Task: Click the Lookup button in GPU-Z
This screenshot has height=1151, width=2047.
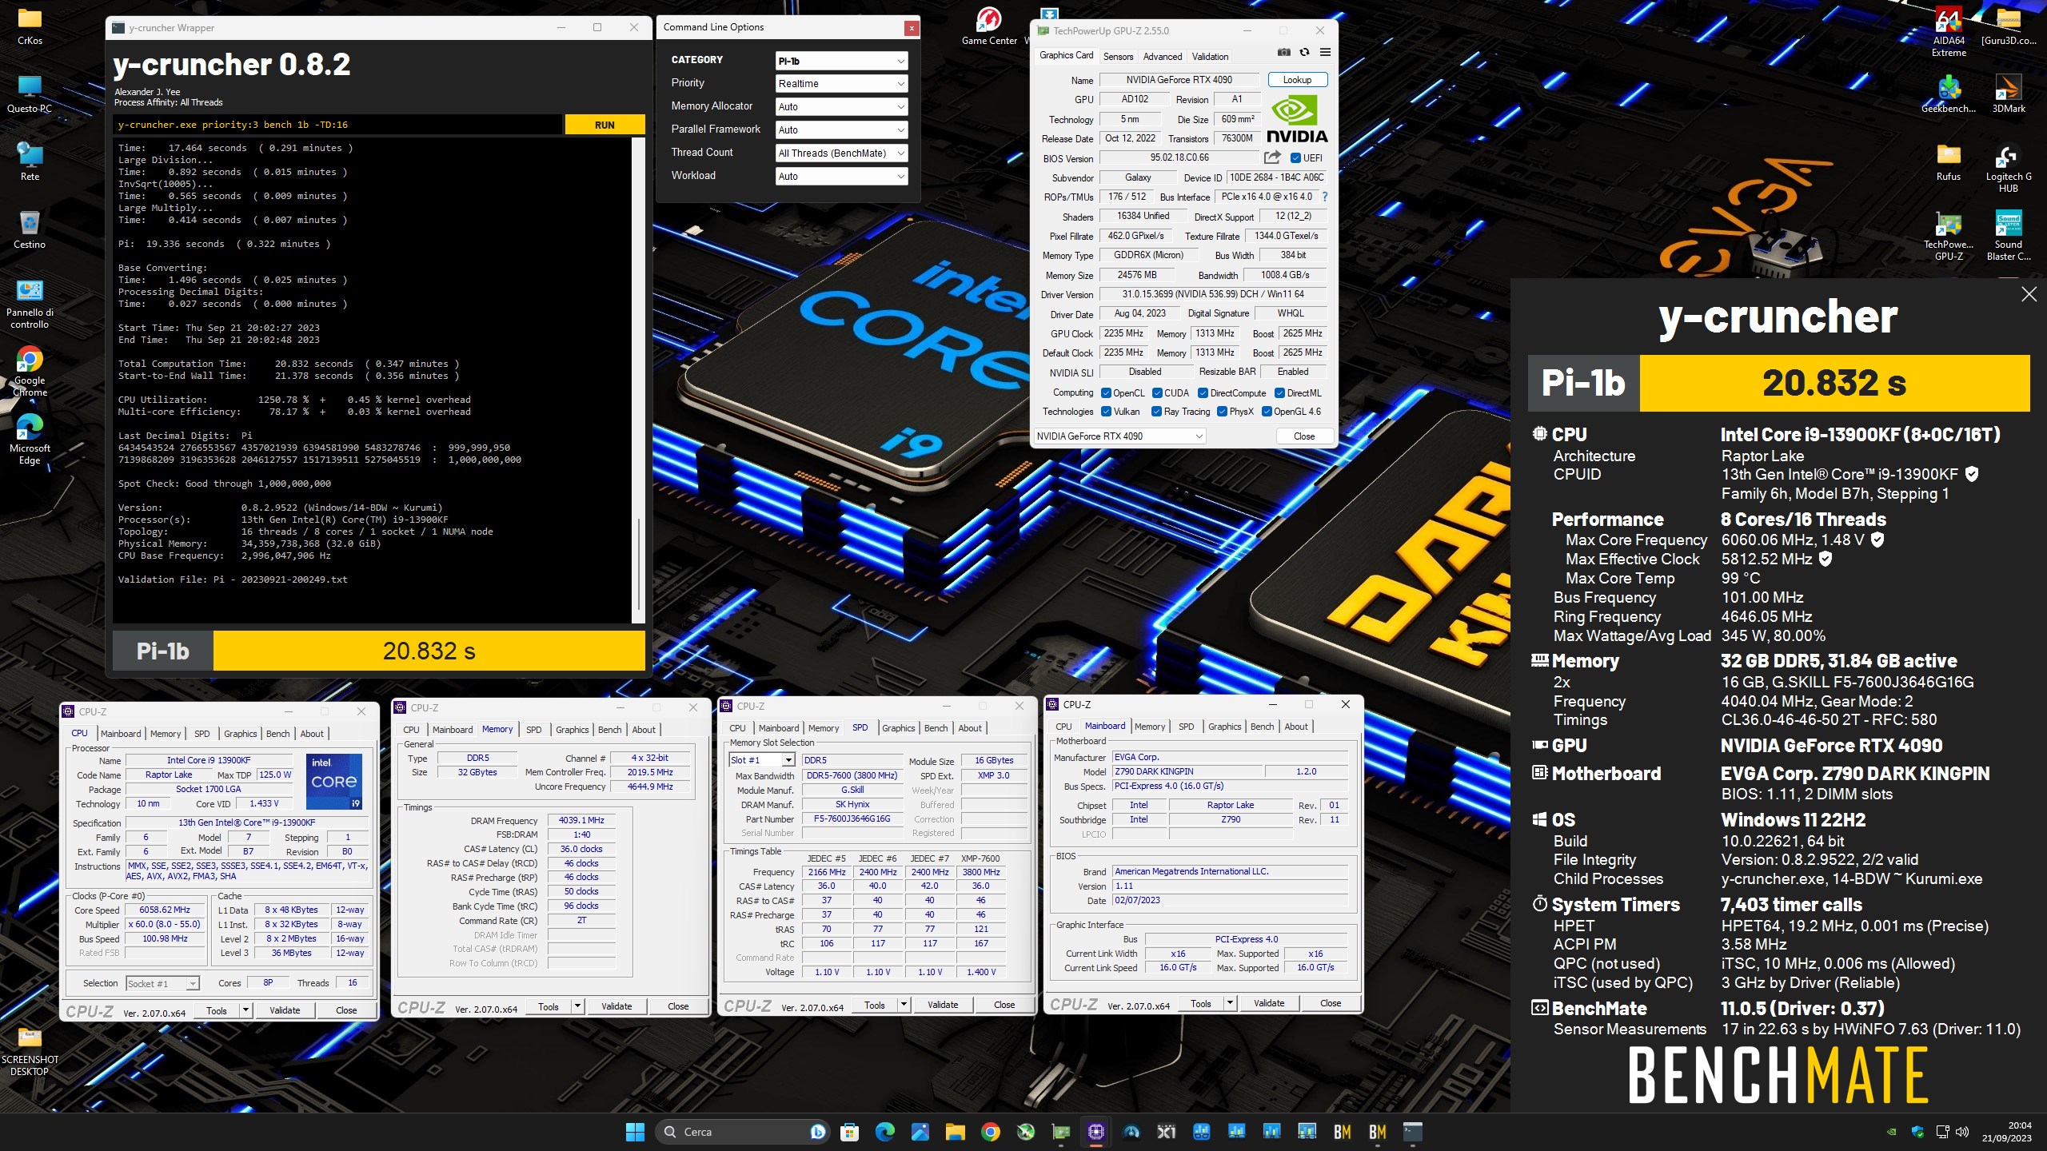Action: 1297,80
